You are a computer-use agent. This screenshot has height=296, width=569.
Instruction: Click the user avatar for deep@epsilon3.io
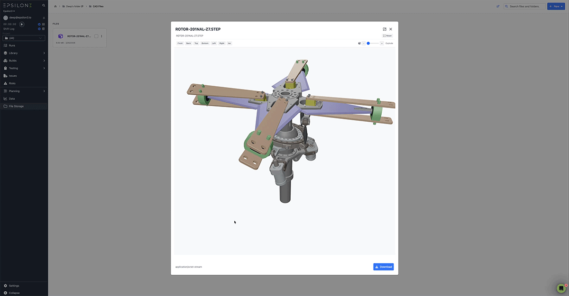(6, 18)
